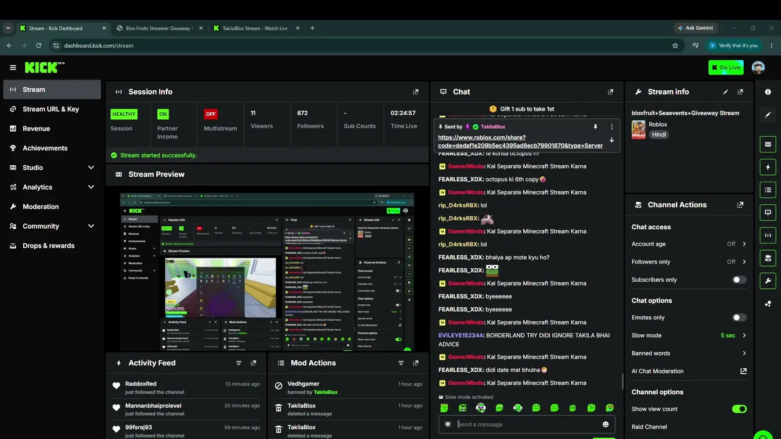The image size is (781, 439).
Task: Click the Go Live button
Action: click(726, 68)
